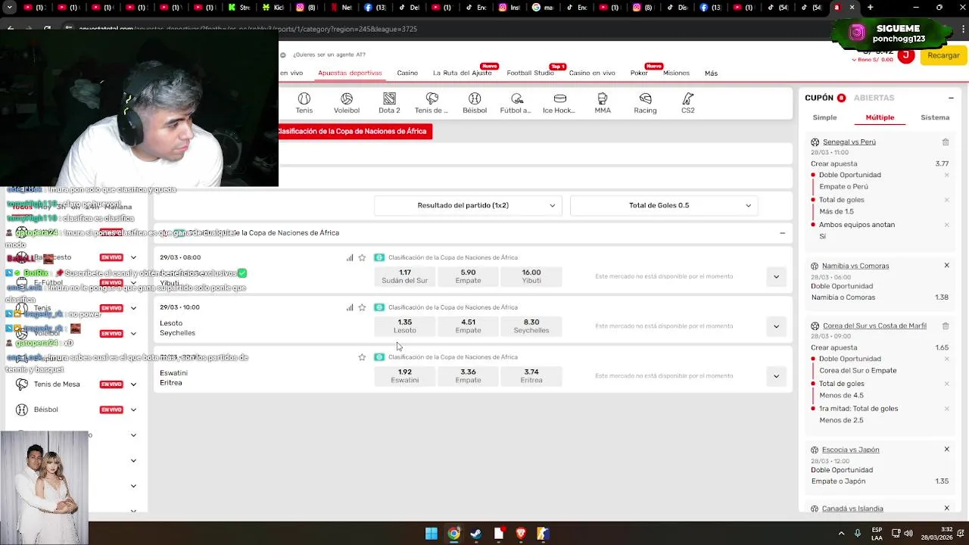Collapse the Copa de Naciones de África league section
The height and width of the screenshot is (545, 969).
(782, 233)
